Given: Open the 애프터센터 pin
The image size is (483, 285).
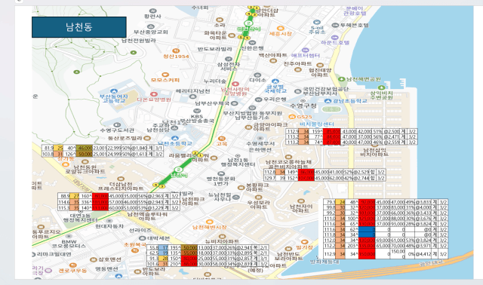Looking at the screenshot, I should pos(305,51).
